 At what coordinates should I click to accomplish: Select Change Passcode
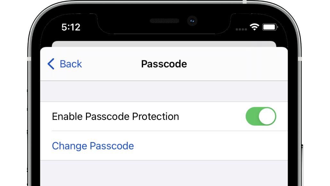pos(93,146)
